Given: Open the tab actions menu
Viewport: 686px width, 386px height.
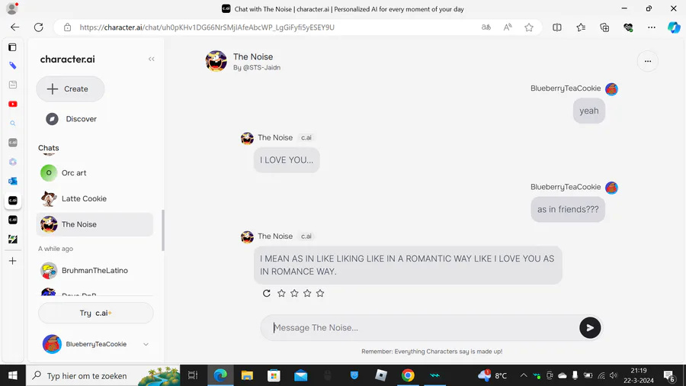Looking at the screenshot, I should 13,47.
